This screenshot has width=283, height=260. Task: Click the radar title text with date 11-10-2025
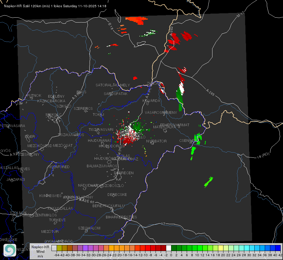point(55,6)
